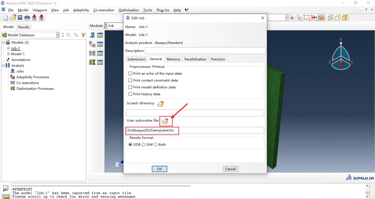Viewport: 375px width, 199px height.
Task: Switch to command line interface icon
Action: (5, 197)
